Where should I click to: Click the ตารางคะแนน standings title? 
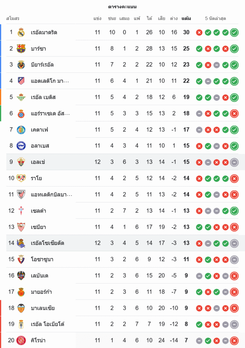[122, 7]
